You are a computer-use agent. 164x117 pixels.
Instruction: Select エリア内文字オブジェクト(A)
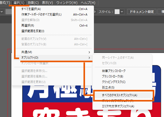click(122, 106)
